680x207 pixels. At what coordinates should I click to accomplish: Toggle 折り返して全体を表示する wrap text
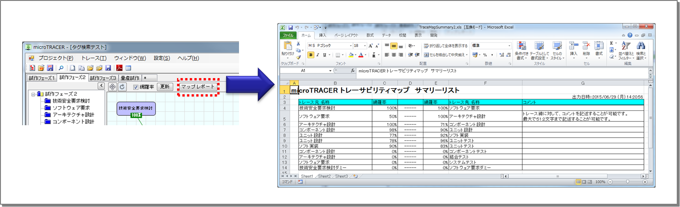coord(445,46)
